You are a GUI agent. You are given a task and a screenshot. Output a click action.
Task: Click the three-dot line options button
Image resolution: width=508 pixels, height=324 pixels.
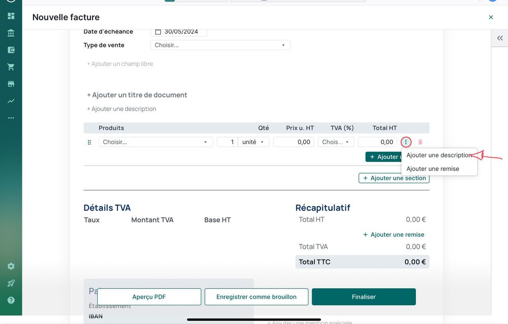click(x=406, y=142)
